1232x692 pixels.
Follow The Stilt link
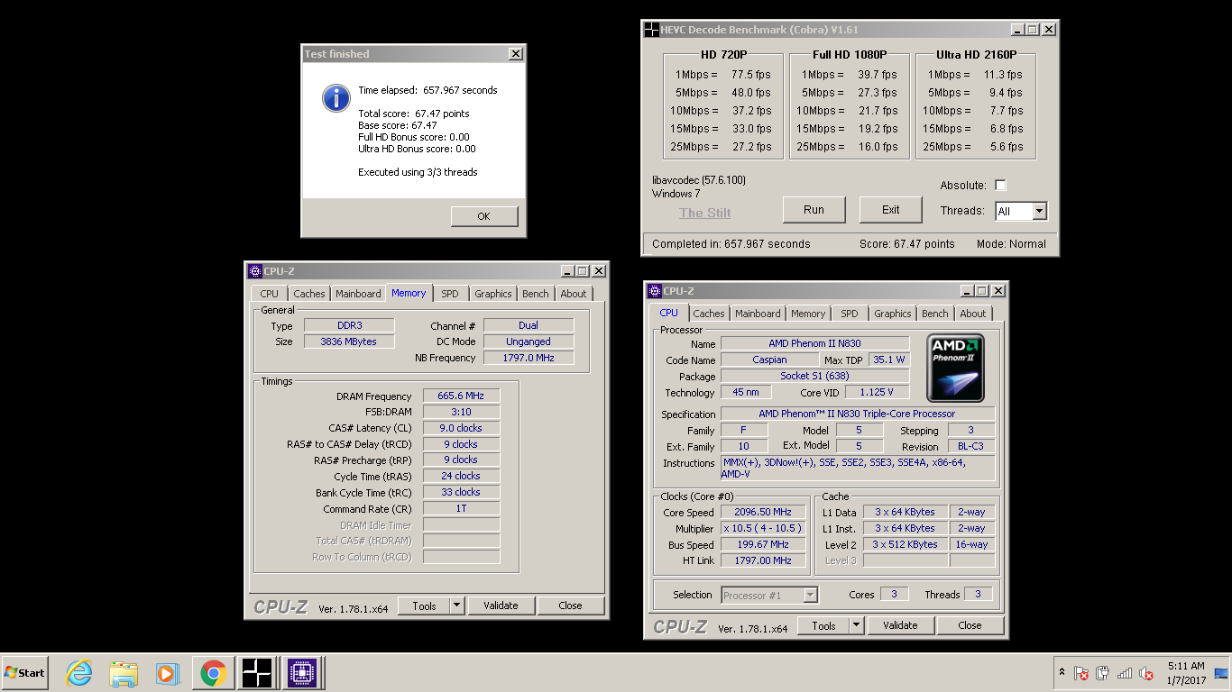coord(704,213)
